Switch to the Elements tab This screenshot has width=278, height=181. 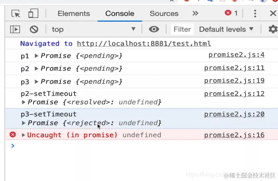[x=74, y=14]
